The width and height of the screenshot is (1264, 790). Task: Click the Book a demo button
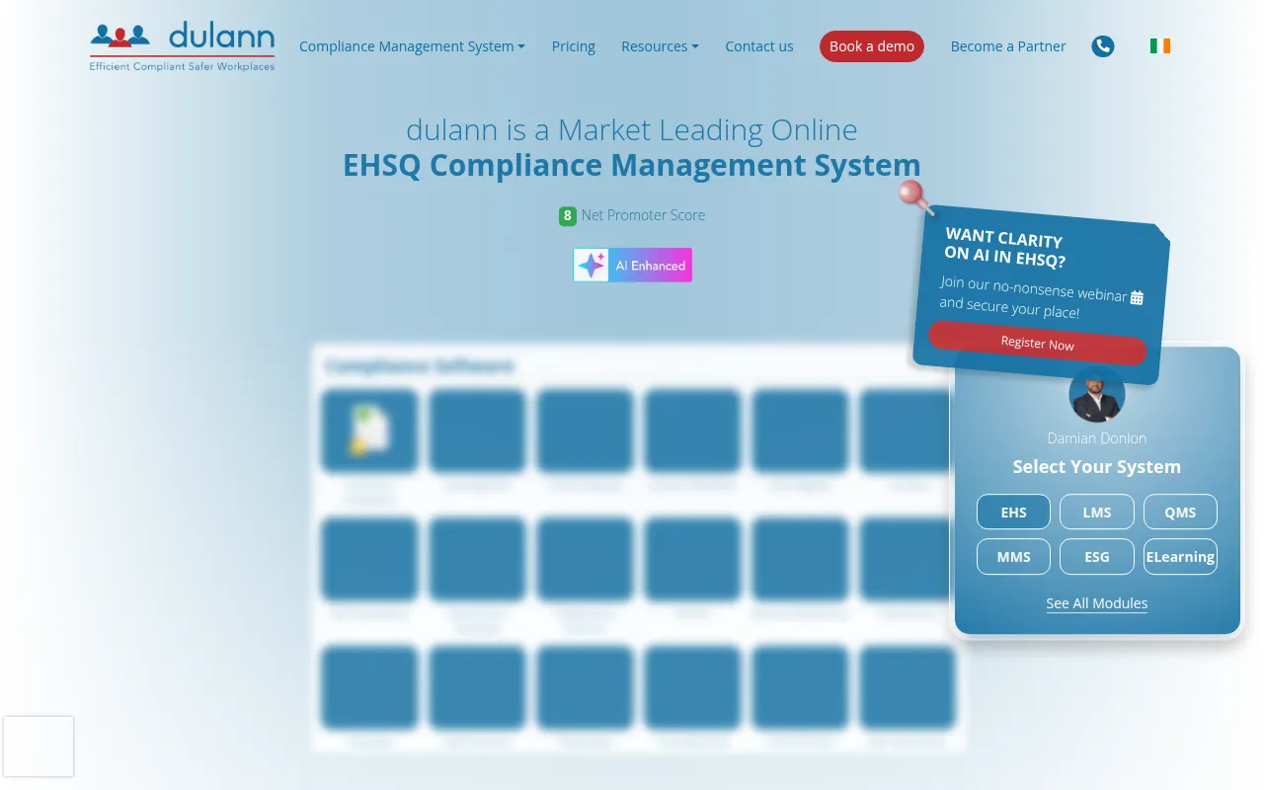pos(872,46)
